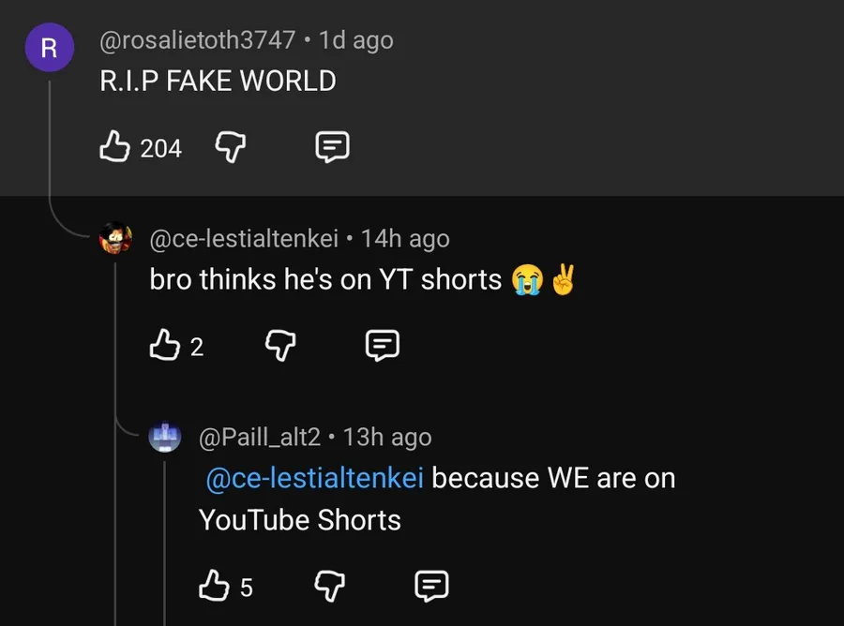Image resolution: width=844 pixels, height=626 pixels.
Task: Dislike Paill_alt2's YouTube Shorts reply
Action: (x=329, y=586)
